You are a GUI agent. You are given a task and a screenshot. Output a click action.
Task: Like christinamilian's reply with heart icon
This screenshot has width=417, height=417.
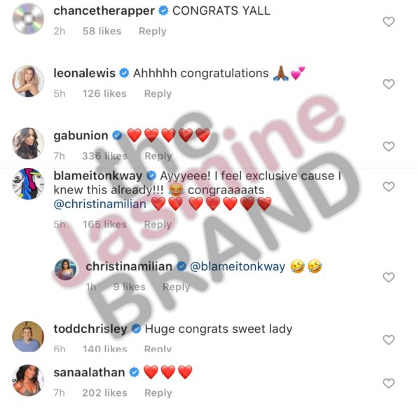(x=388, y=278)
